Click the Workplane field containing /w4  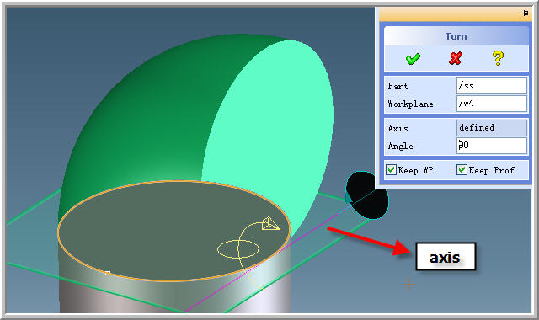tap(492, 103)
